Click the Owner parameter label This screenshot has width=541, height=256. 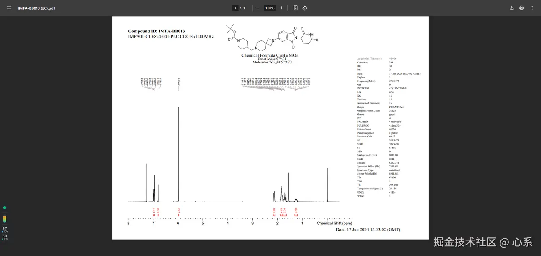pyautogui.click(x=361, y=114)
